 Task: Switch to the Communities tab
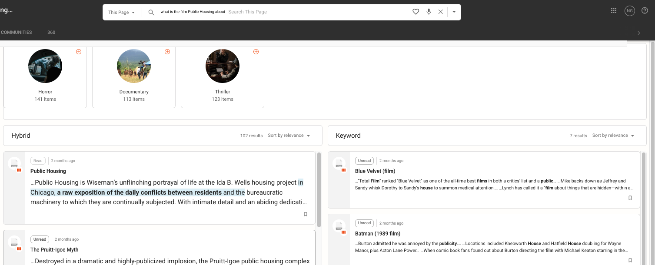tap(16, 32)
